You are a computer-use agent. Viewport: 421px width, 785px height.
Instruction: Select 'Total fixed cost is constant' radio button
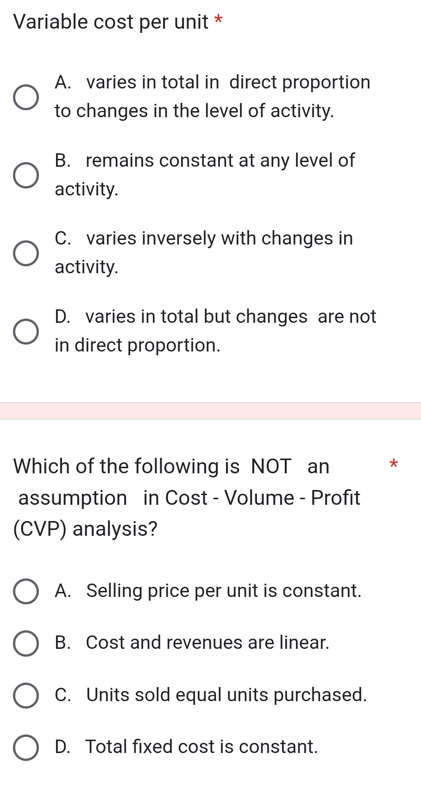click(25, 747)
